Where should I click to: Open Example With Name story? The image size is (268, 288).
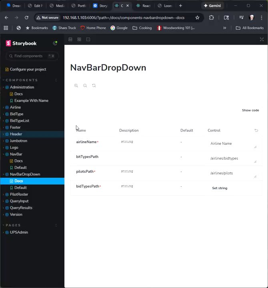click(32, 101)
